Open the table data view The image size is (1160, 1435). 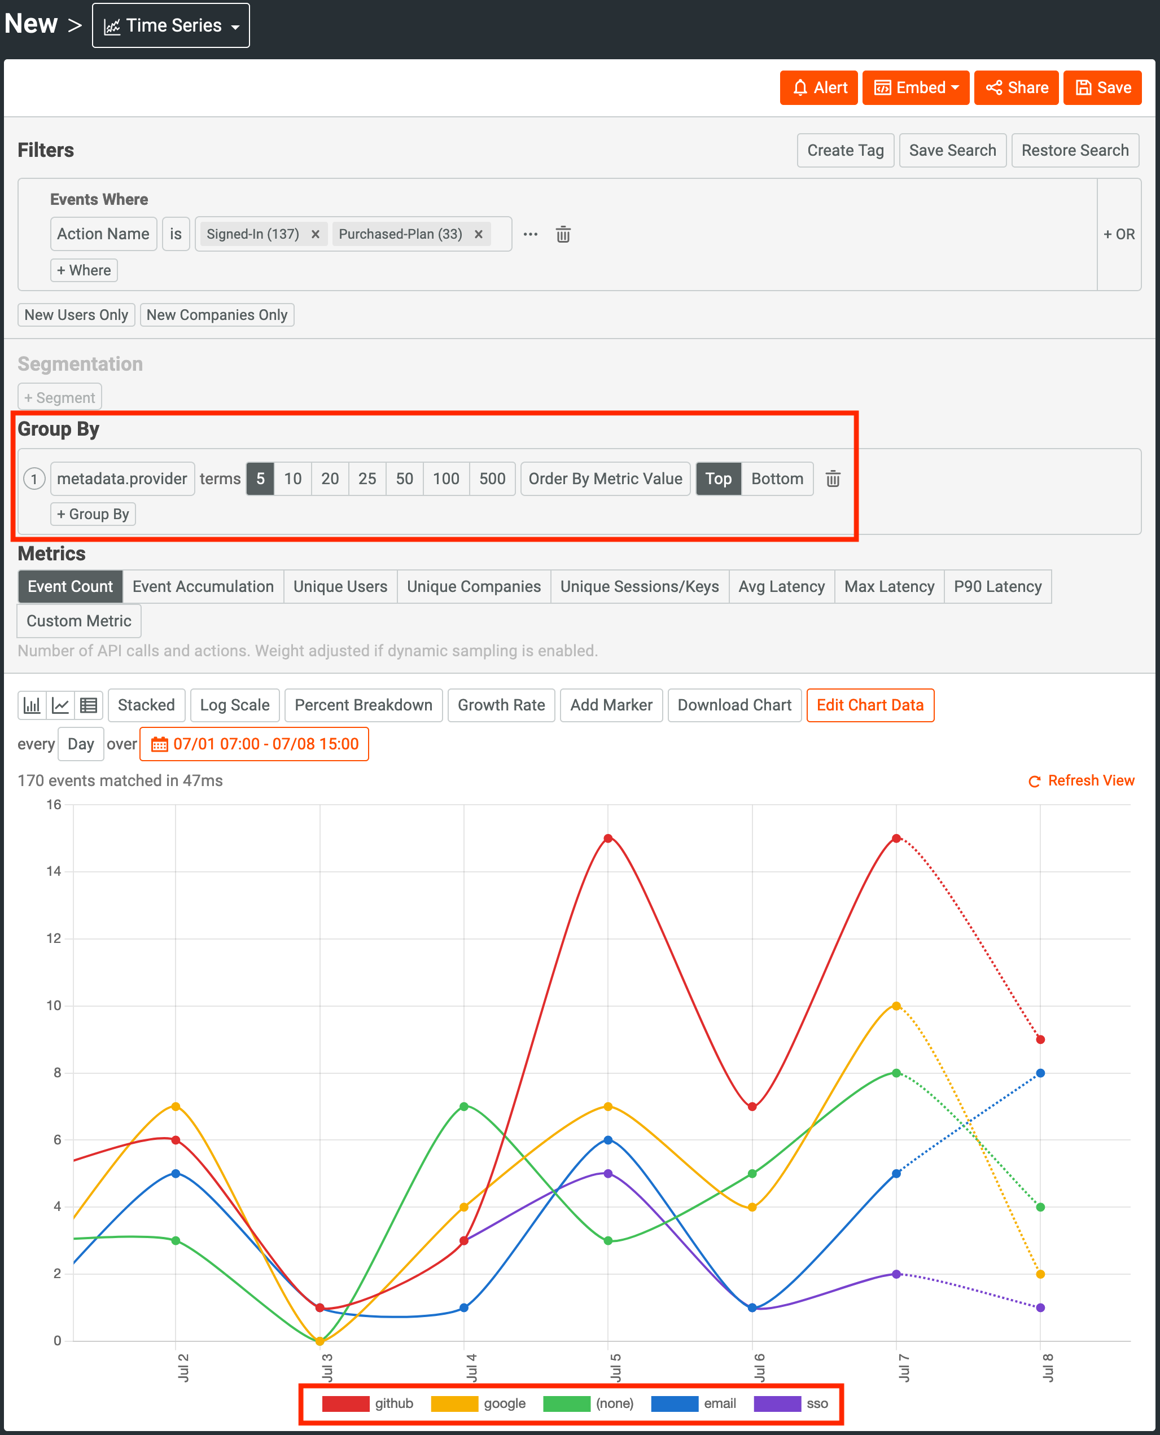click(89, 705)
